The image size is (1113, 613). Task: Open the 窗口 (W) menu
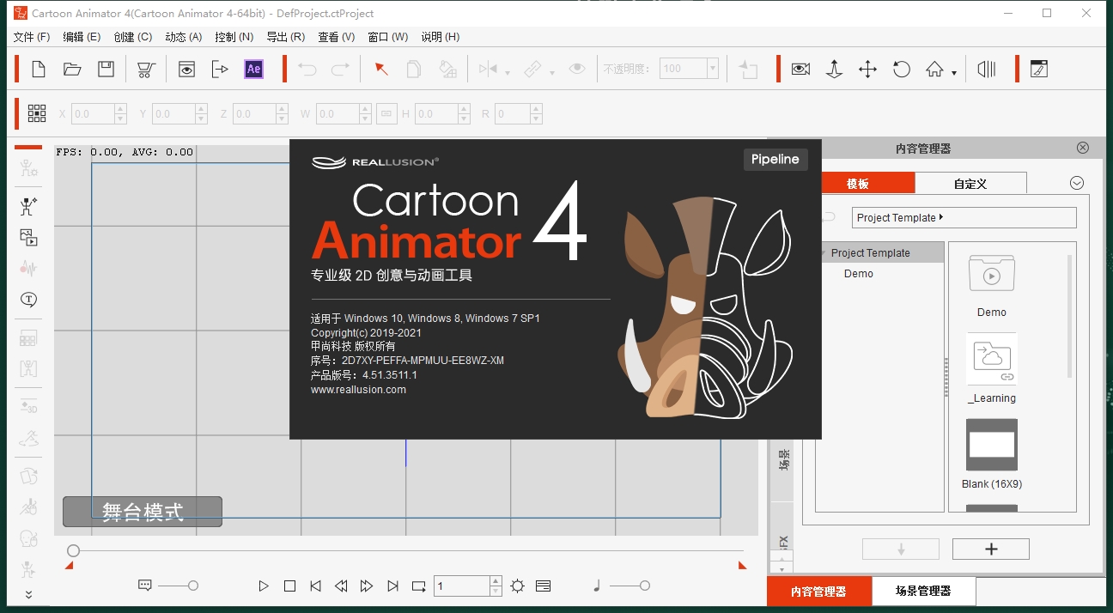click(x=387, y=37)
